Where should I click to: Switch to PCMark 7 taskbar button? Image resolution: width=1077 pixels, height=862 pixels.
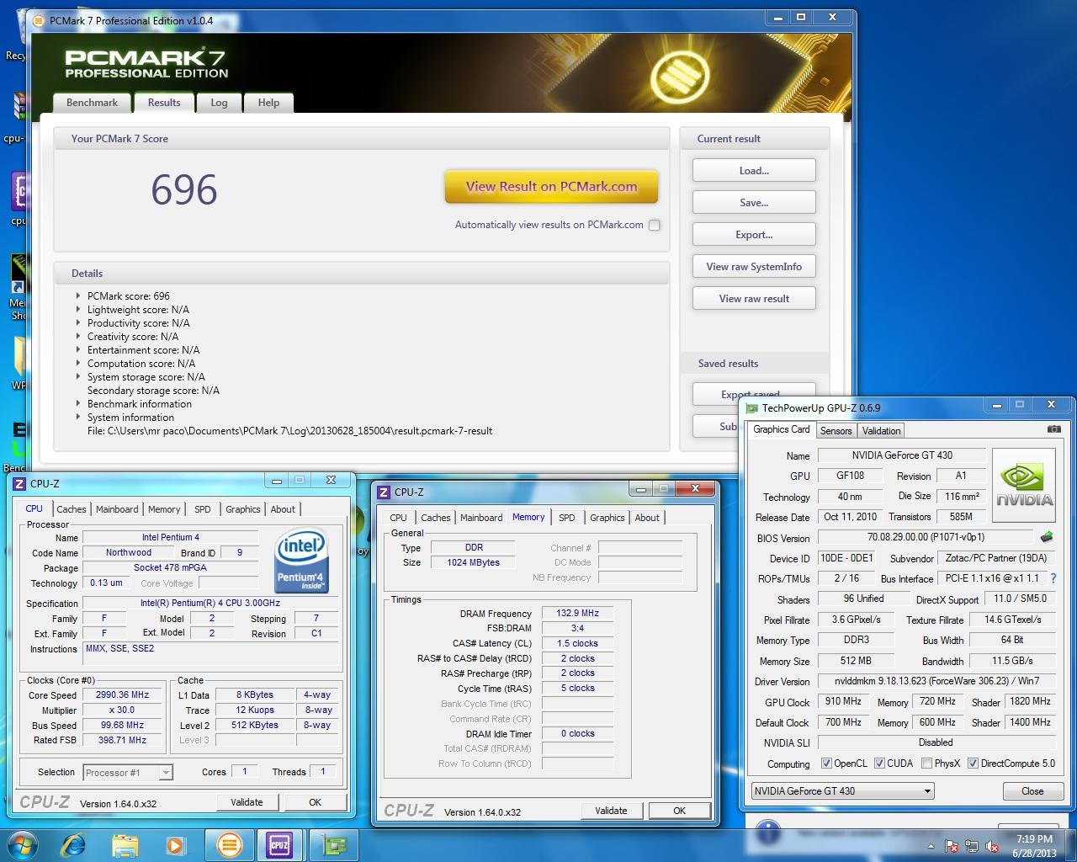tap(229, 844)
